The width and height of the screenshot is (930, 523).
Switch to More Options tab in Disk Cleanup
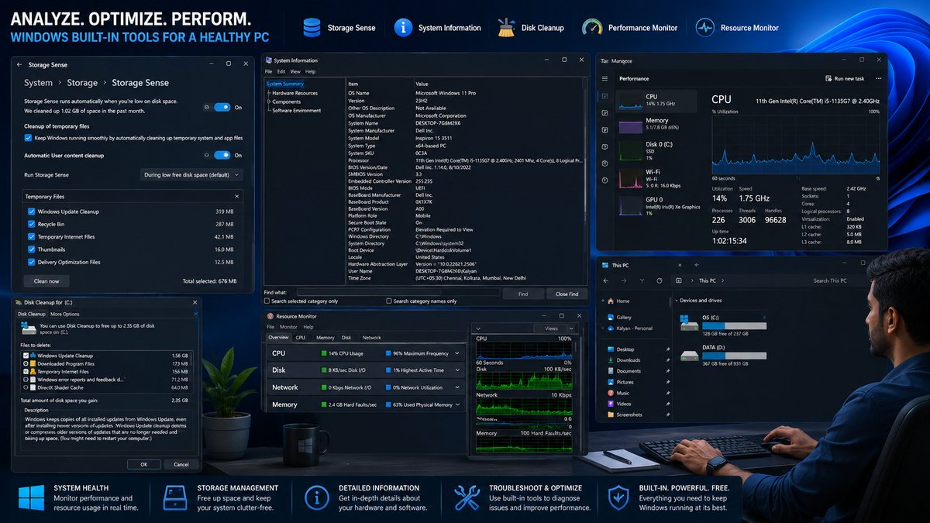[x=65, y=314]
